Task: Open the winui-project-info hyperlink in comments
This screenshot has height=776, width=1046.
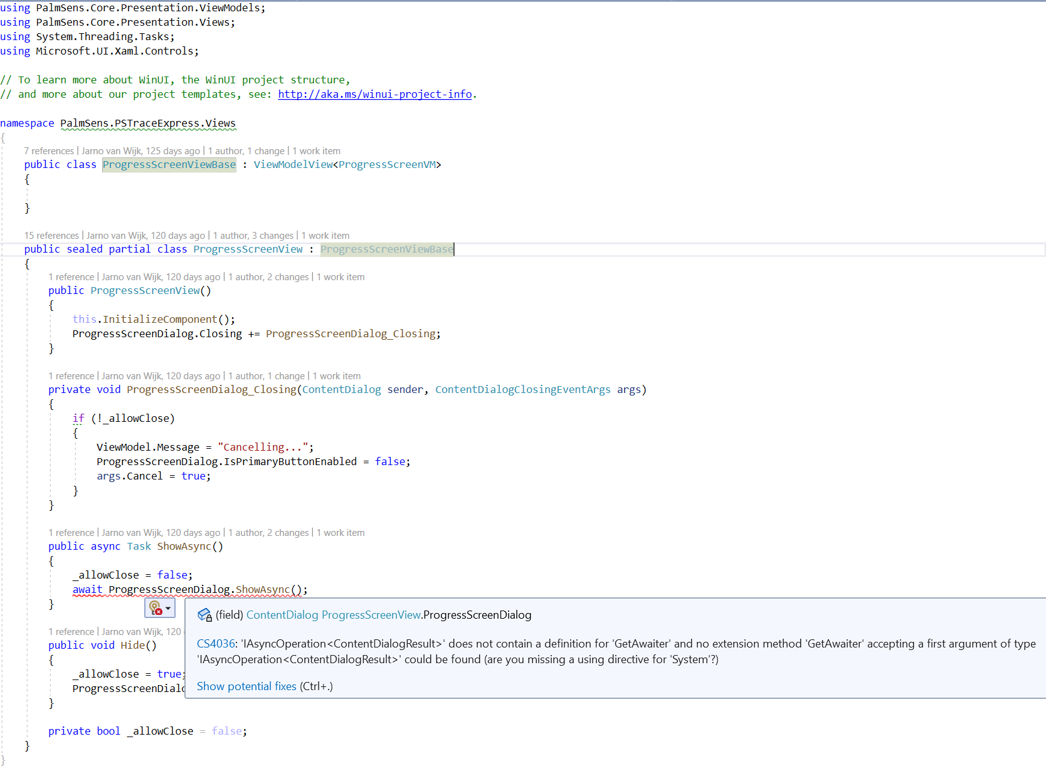Action: 375,94
